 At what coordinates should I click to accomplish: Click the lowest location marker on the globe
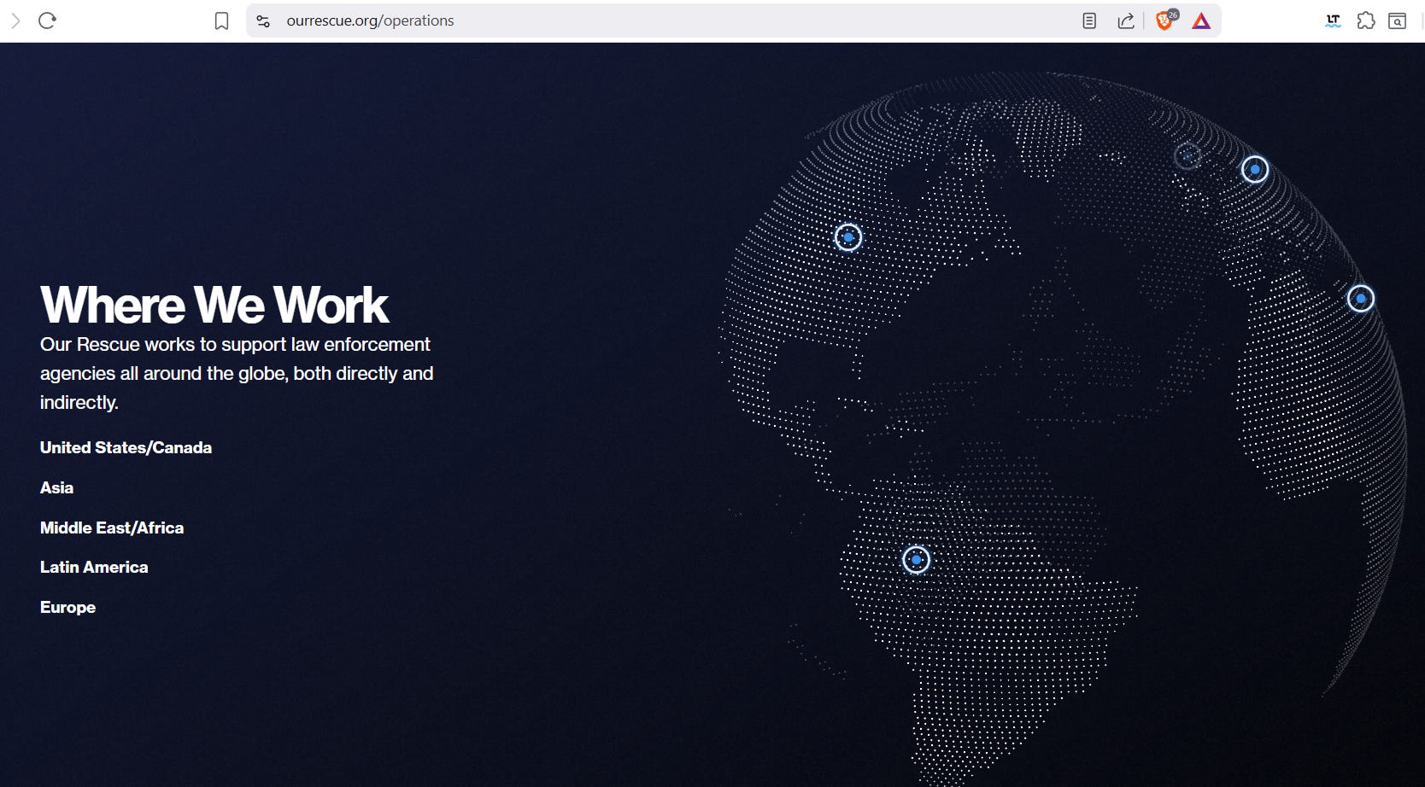pos(916,560)
